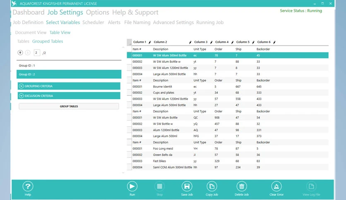Click the Group Tables button
Image resolution: width=346 pixels, height=200 pixels.
point(69,106)
